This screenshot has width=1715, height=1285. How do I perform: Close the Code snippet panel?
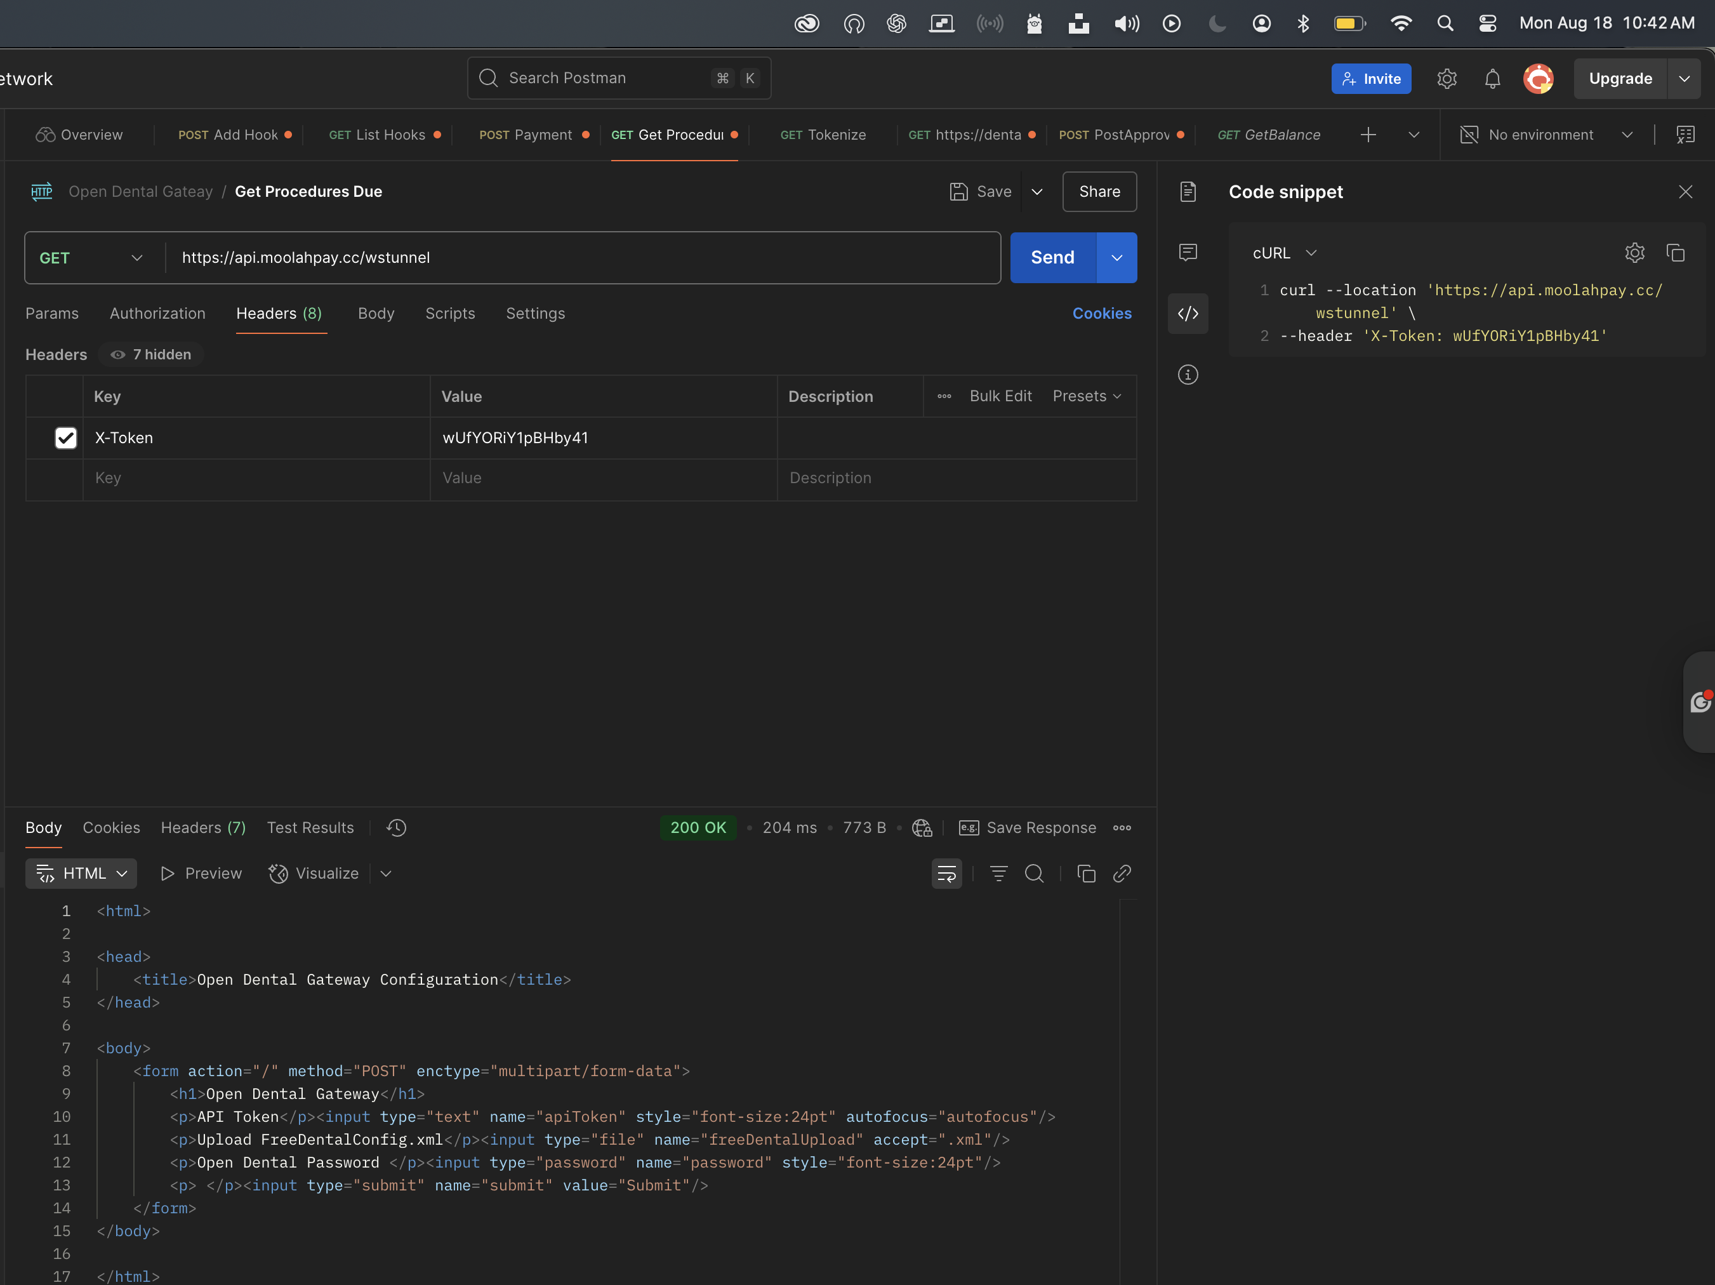(x=1686, y=192)
